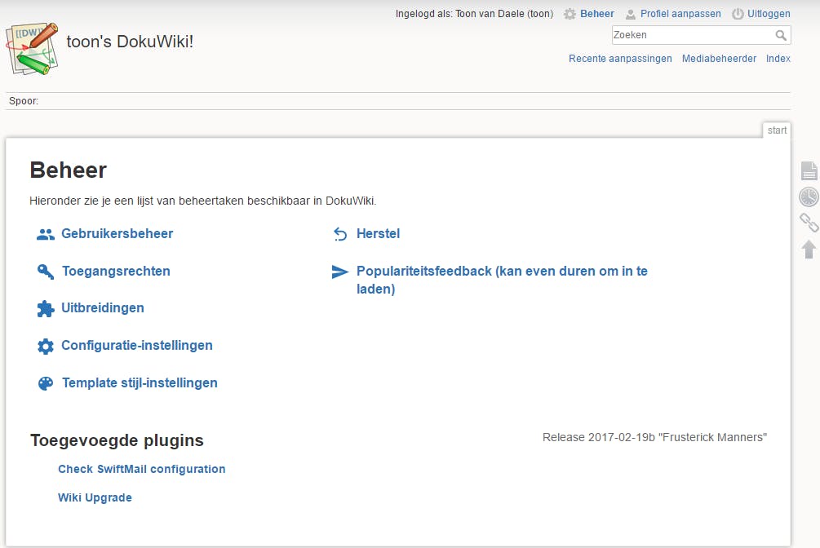Click the Toegevoegde plugins heading
Image resolution: width=820 pixels, height=548 pixels.
coord(117,440)
